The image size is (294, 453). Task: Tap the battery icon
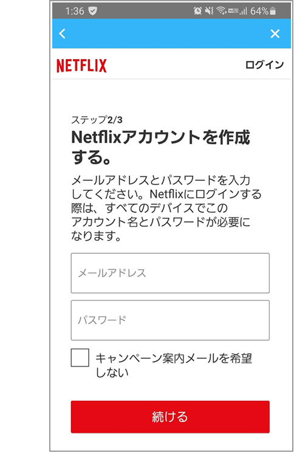click(x=273, y=11)
